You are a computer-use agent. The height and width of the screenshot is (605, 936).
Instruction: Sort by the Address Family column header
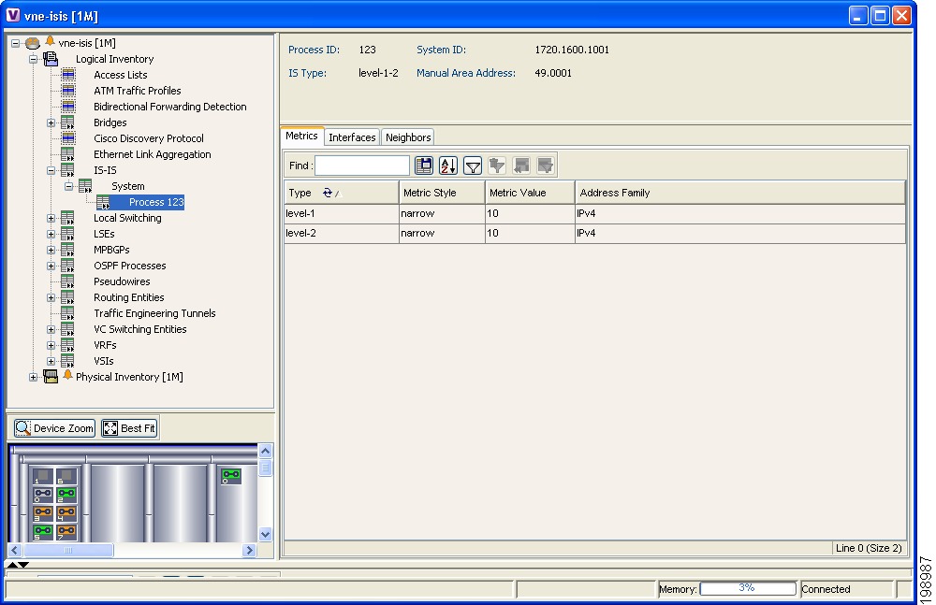click(740, 193)
